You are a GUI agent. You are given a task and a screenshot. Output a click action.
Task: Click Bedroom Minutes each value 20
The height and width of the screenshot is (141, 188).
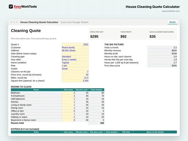(82, 93)
